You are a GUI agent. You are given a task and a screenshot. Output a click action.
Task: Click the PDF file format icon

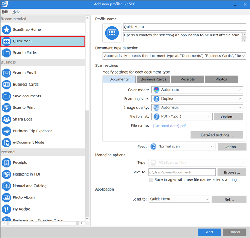156,117
